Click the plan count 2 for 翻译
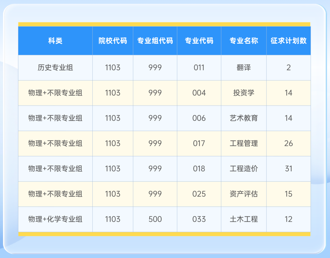The height and width of the screenshot is (258, 330). pyautogui.click(x=288, y=68)
